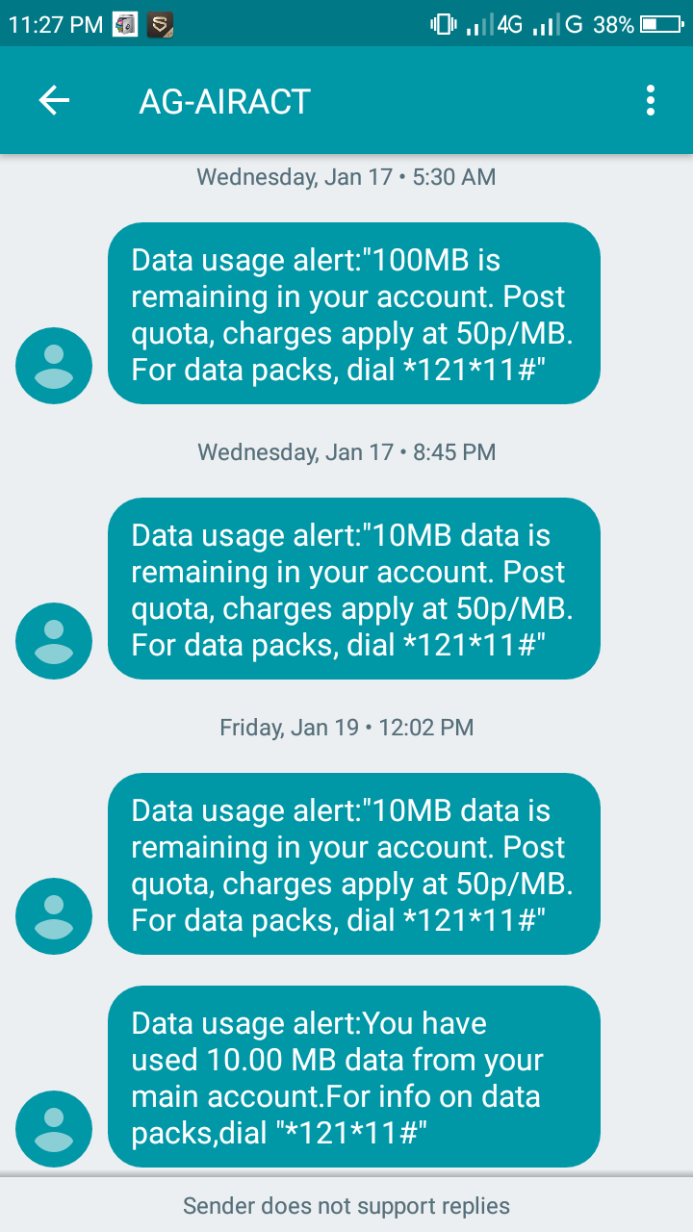
Task: Tap the 4G signal strength indicator
Action: [493, 25]
